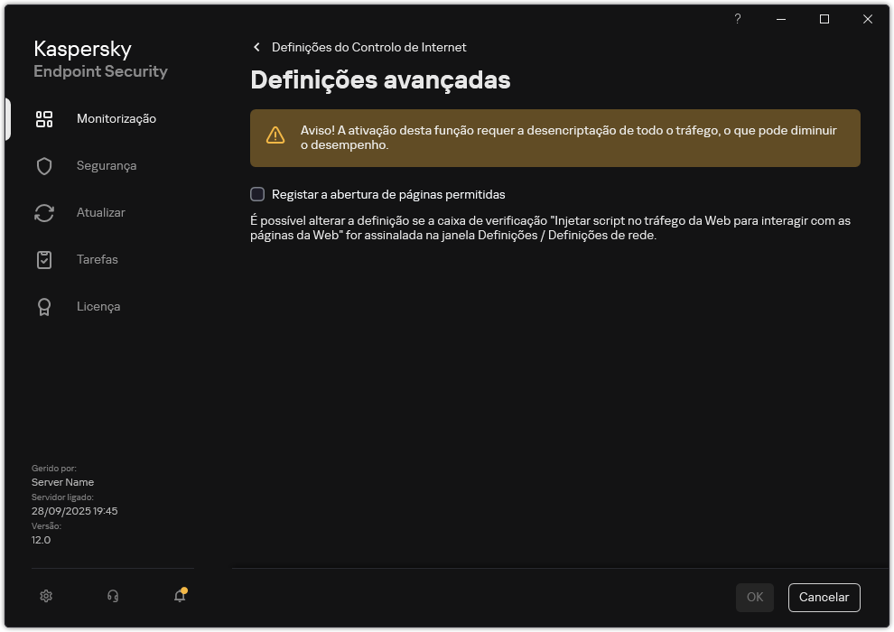Go back with the left chevron arrow
This screenshot has height=632, width=894.
click(x=256, y=47)
